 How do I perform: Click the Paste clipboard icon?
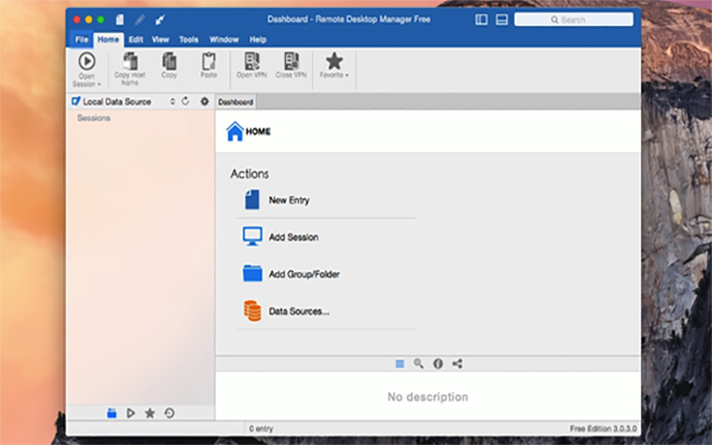click(208, 61)
